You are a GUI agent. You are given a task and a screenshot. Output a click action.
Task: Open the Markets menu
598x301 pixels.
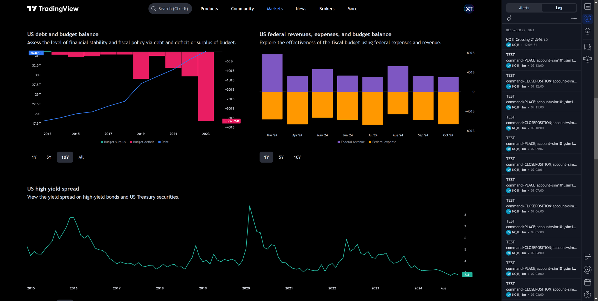[275, 9]
